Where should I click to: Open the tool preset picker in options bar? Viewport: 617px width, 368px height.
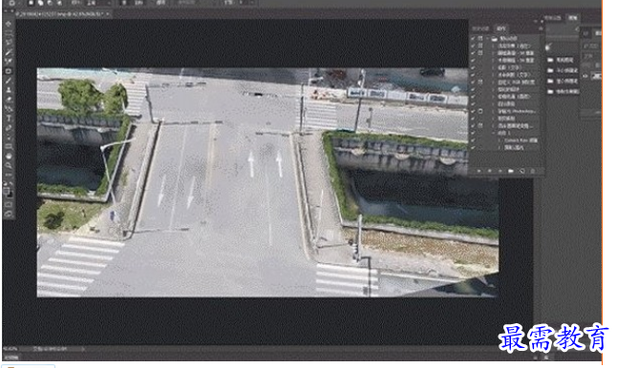pyautogui.click(x=13, y=3)
